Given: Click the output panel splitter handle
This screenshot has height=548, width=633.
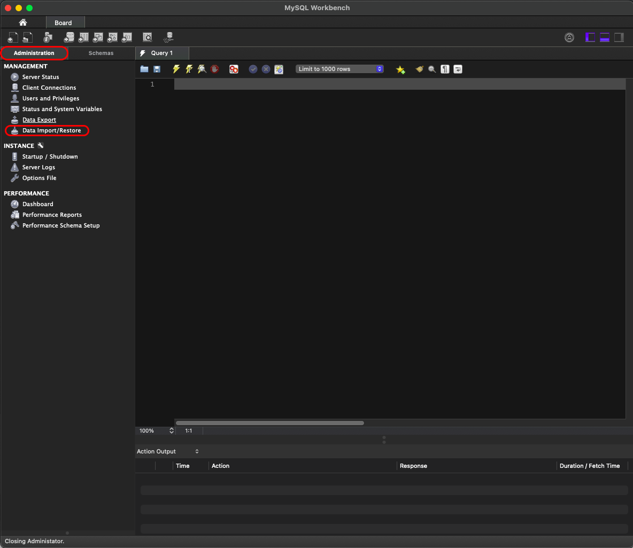Looking at the screenshot, I should pyautogui.click(x=384, y=440).
